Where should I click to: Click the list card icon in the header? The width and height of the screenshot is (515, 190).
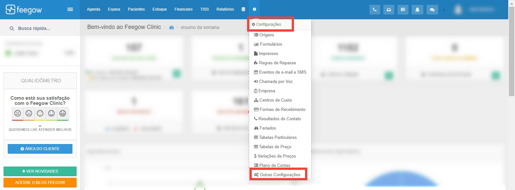pyautogui.click(x=403, y=10)
